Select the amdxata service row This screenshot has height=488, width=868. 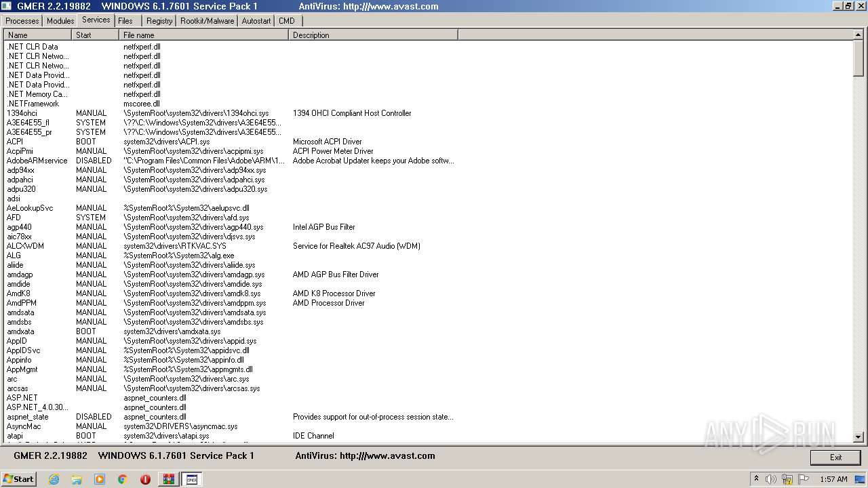(428, 331)
